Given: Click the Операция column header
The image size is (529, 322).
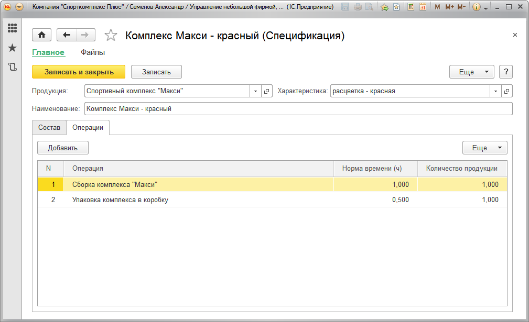Looking at the screenshot, I should coord(199,169).
